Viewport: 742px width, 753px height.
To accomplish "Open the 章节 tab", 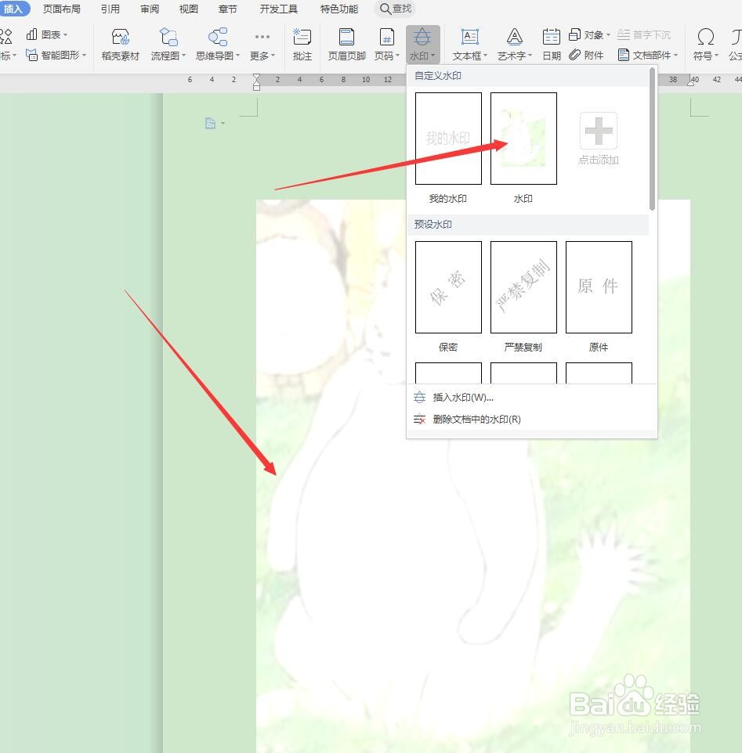I will coord(227,9).
